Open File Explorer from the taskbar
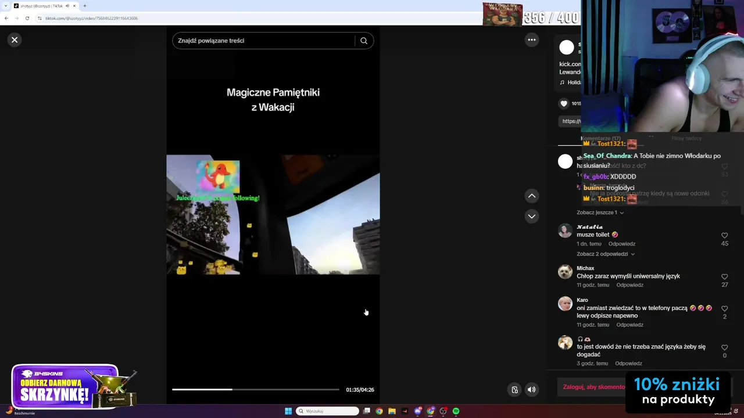Image resolution: width=744 pixels, height=418 pixels. click(x=392, y=411)
